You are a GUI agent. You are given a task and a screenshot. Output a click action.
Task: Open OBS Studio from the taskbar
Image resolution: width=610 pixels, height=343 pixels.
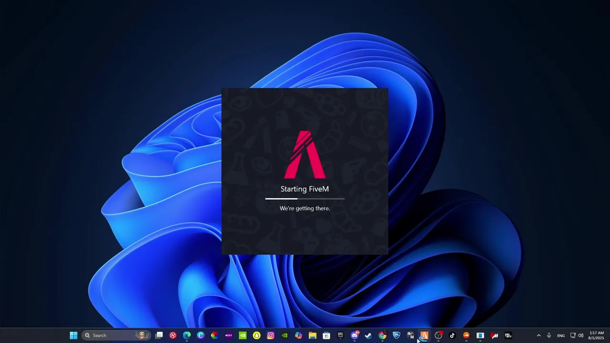pos(438,335)
